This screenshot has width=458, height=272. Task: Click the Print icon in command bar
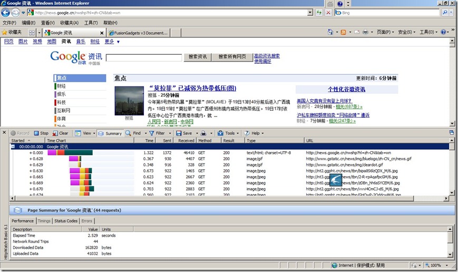[365, 32]
